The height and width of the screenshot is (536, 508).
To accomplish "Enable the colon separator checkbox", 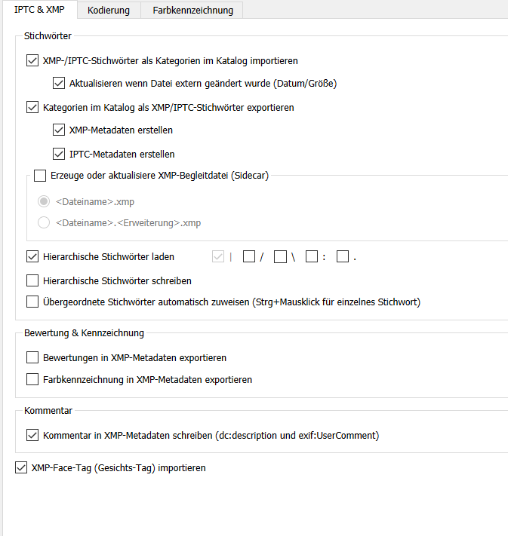I will coord(311,256).
